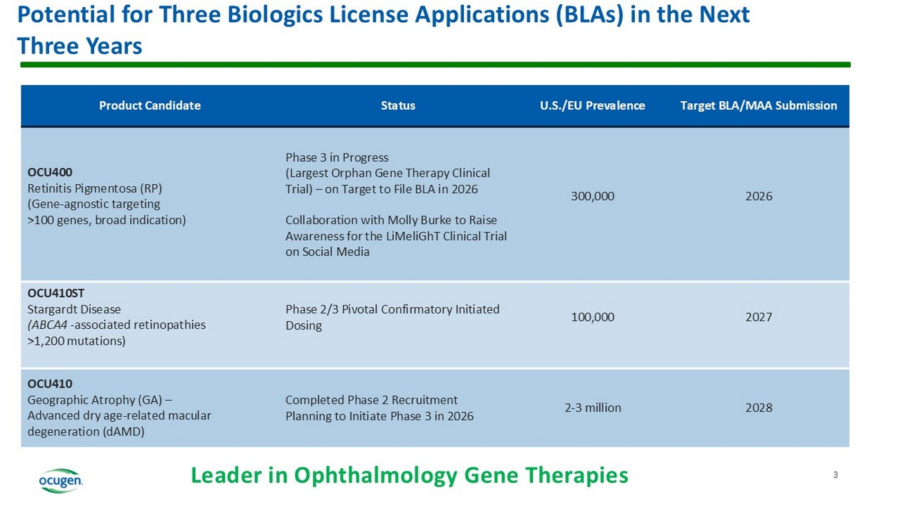Select the 2027 target submission year
The height and width of the screenshot is (506, 900).
pyautogui.click(x=758, y=317)
